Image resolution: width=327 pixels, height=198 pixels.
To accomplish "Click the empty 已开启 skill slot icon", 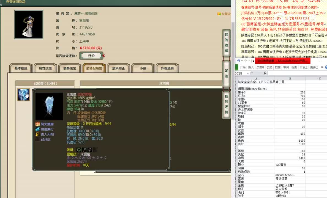I will [x=37, y=139].
